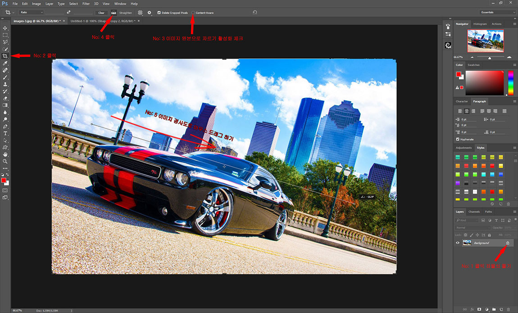This screenshot has width=518, height=313.
Task: Select the Eraser tool
Action: tap(5, 98)
